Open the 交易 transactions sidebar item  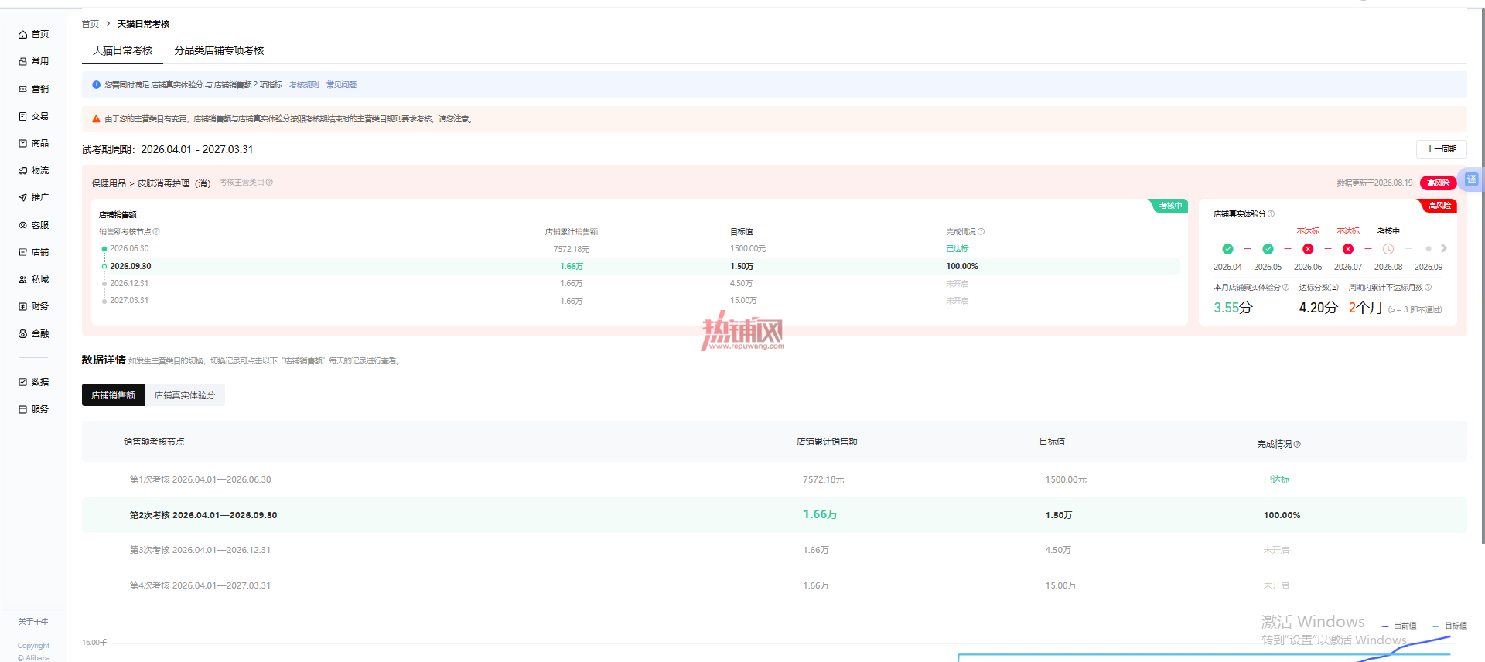33,116
